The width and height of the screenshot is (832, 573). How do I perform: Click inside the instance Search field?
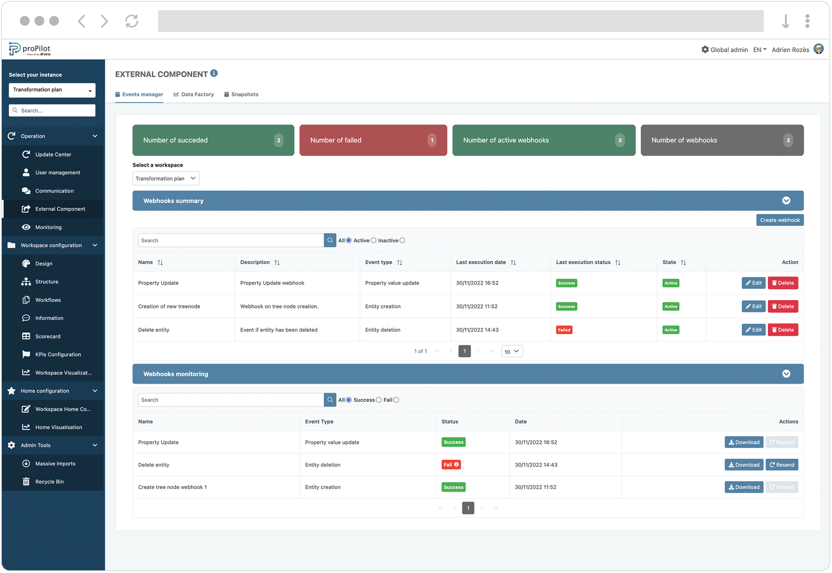(x=52, y=110)
